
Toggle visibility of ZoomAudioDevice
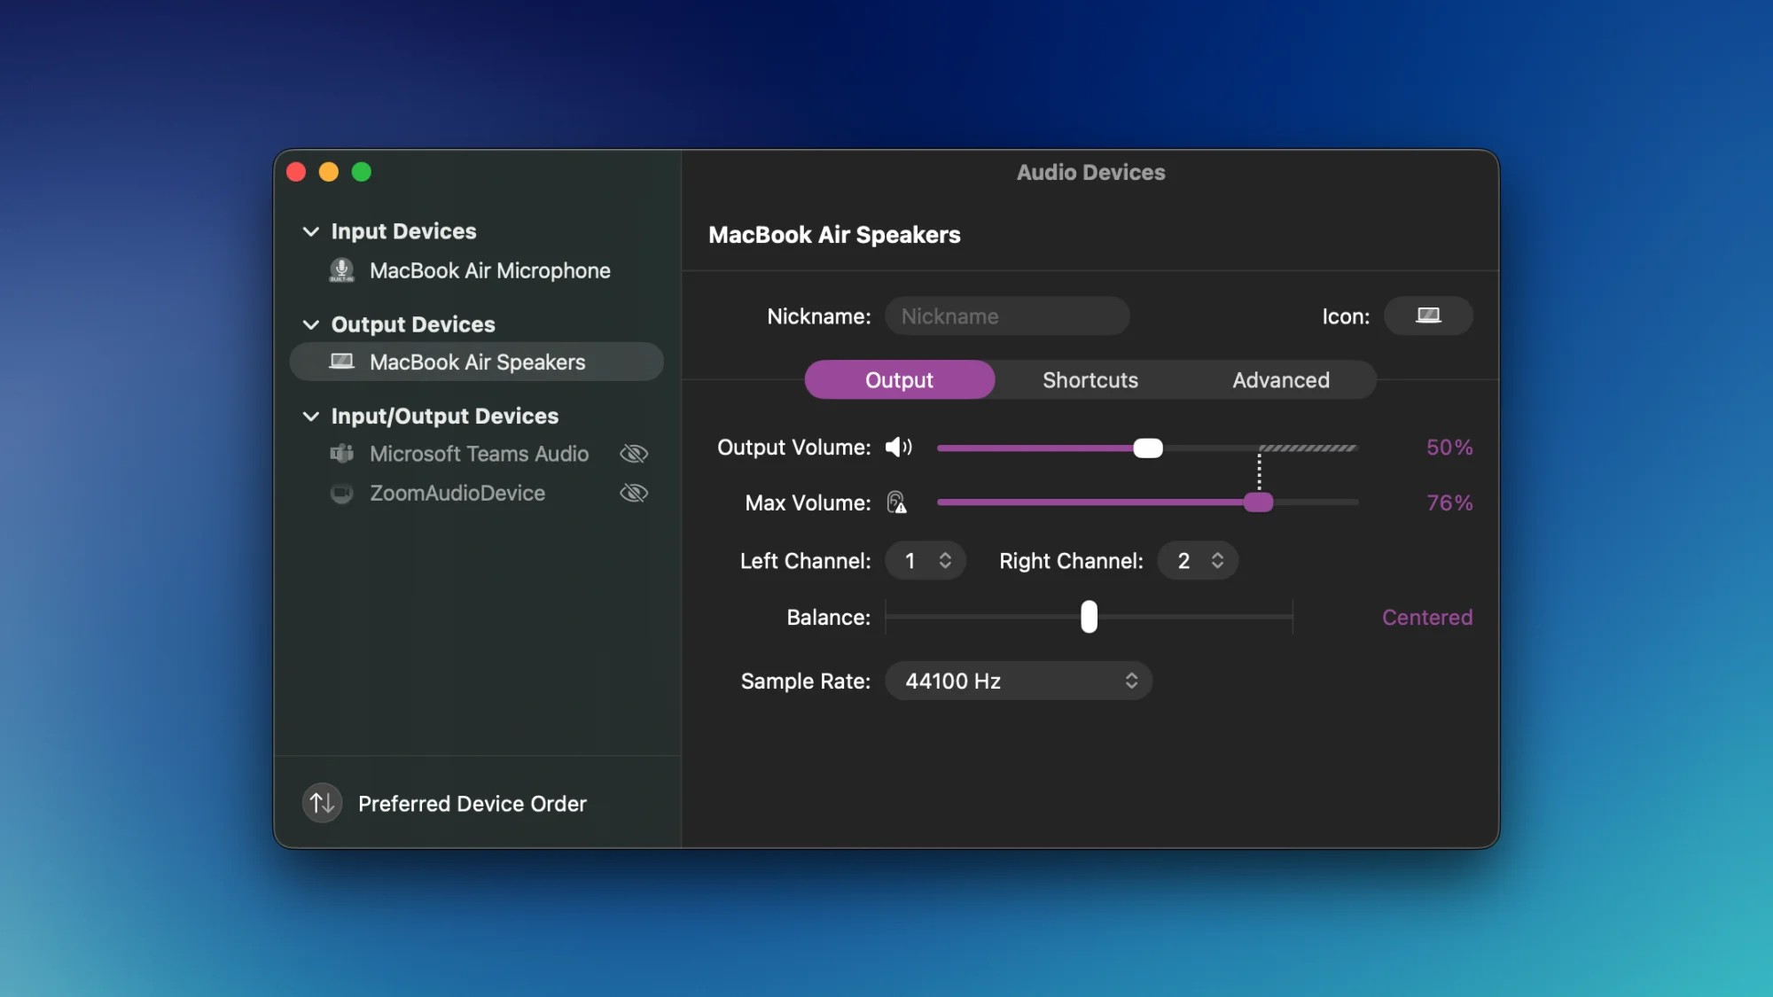click(x=634, y=493)
